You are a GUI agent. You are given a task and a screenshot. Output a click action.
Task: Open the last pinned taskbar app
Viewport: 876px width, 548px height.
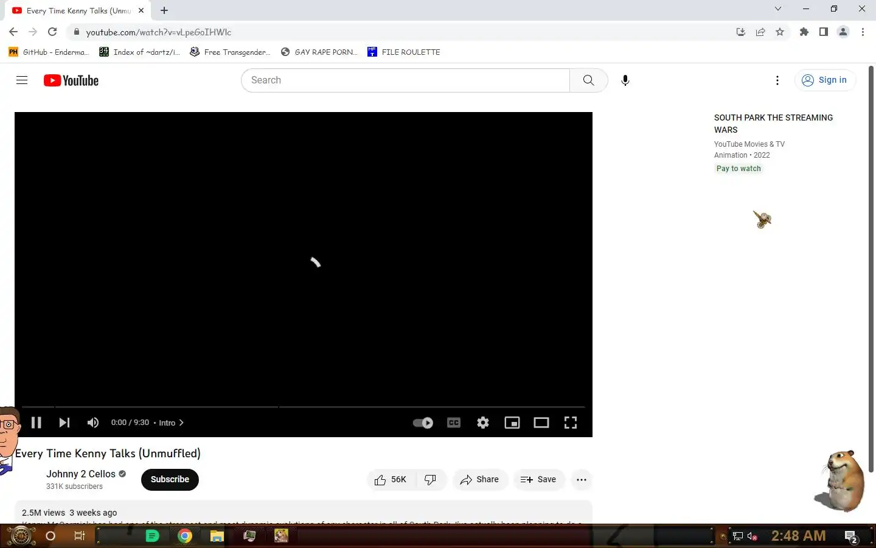point(281,536)
